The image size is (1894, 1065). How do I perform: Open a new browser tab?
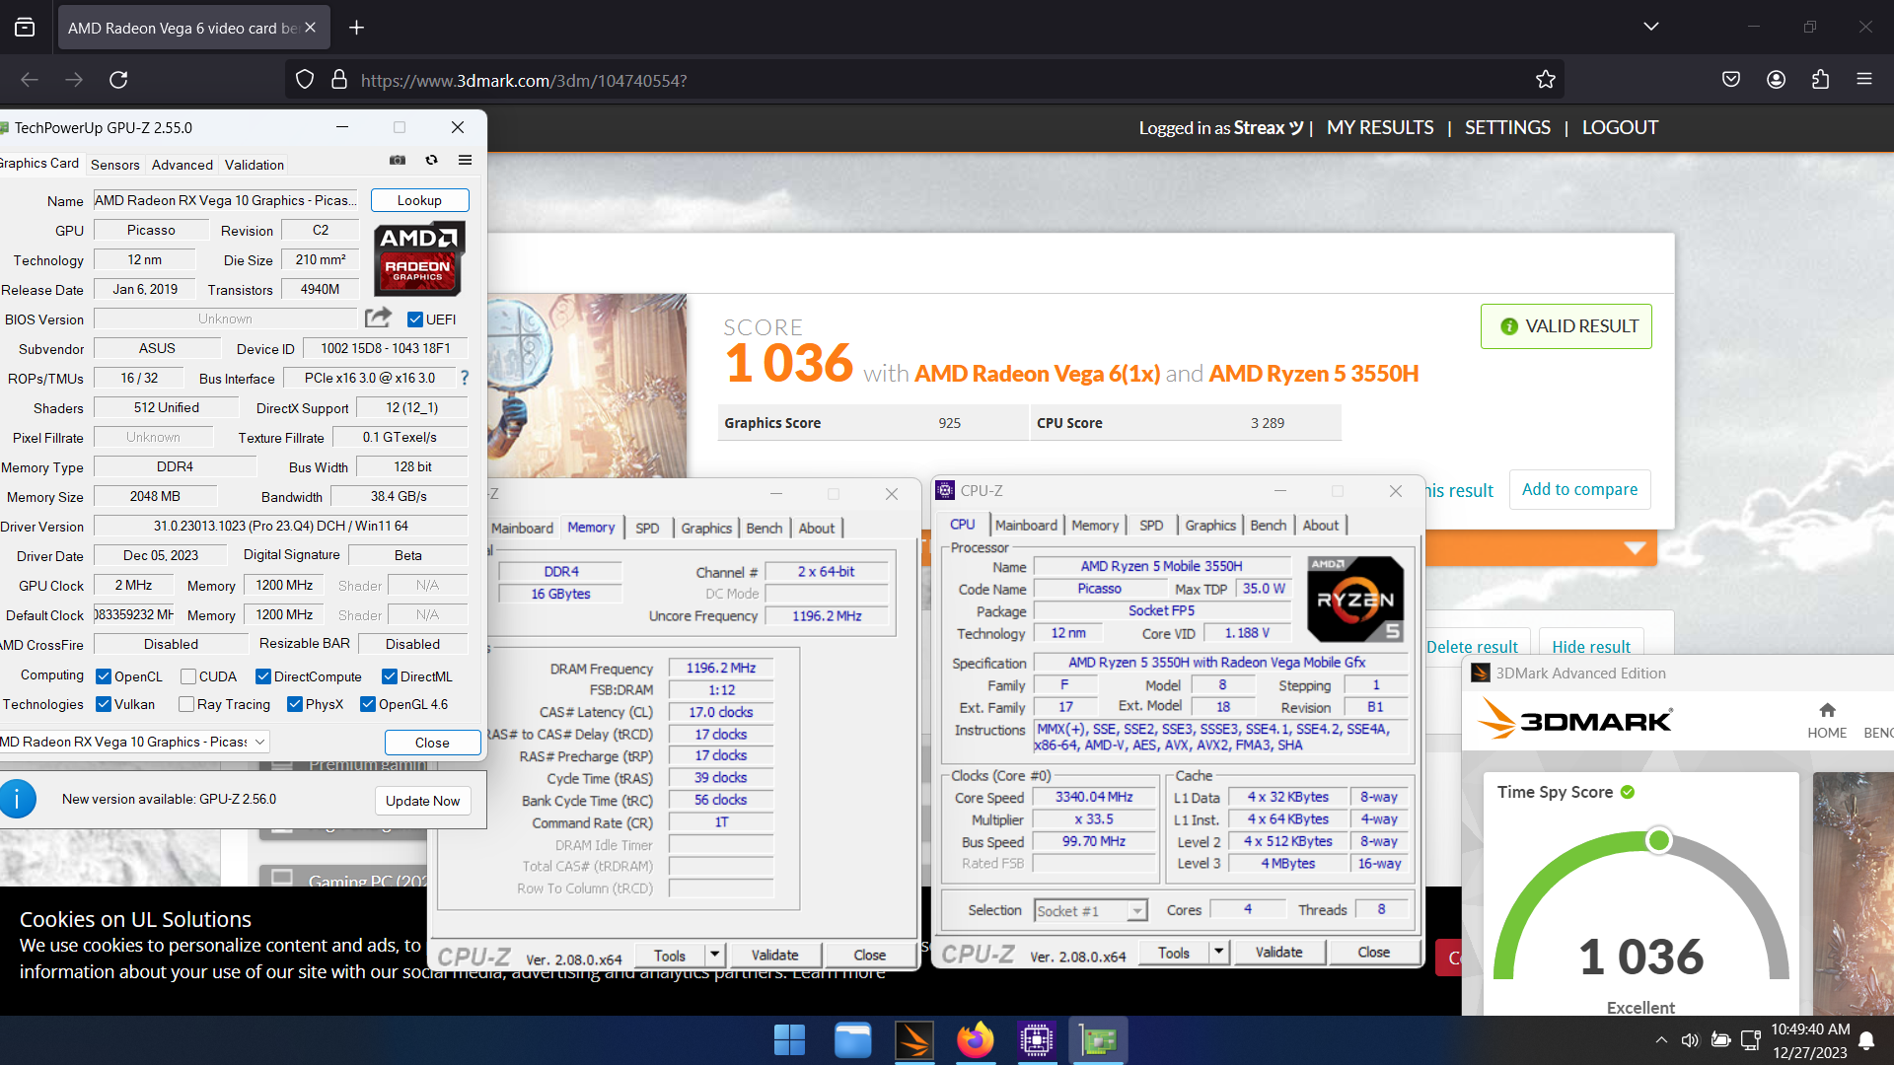357,28
